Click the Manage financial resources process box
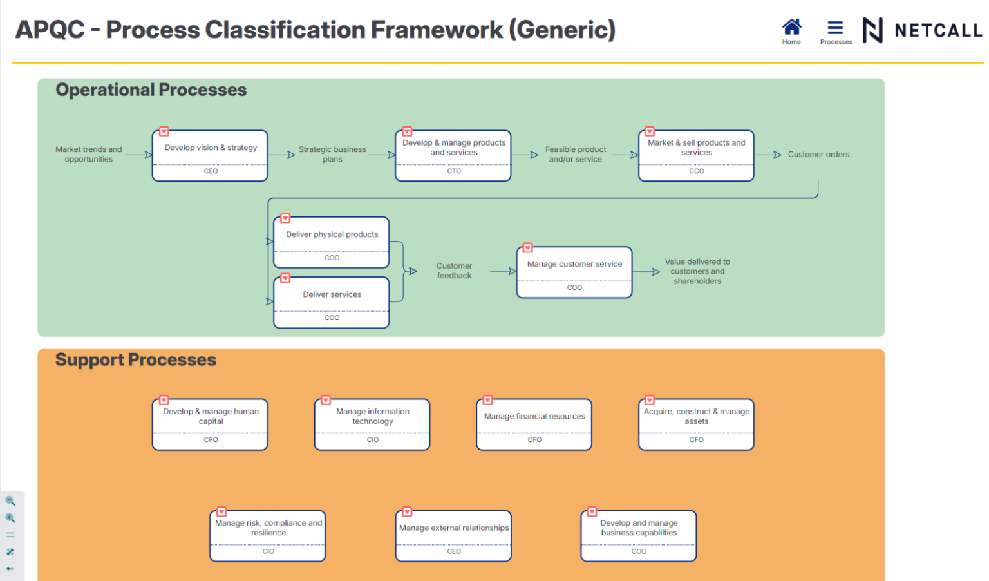Image resolution: width=989 pixels, height=581 pixels. (x=534, y=424)
